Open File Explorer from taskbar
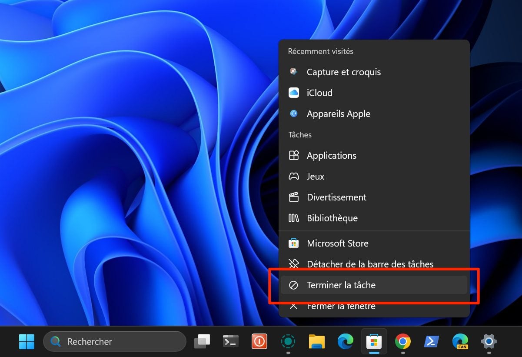Image resolution: width=522 pixels, height=357 pixels. pos(317,342)
